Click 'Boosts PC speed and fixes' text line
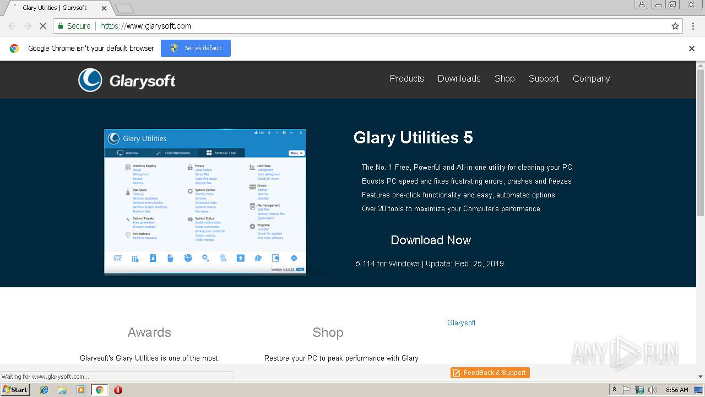The width and height of the screenshot is (705, 397). coord(467,181)
